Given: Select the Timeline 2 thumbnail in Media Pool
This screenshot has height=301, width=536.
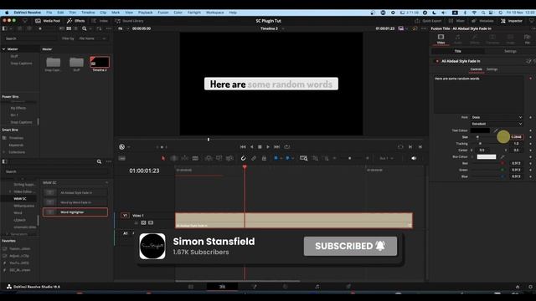Looking at the screenshot, I should (x=100, y=62).
